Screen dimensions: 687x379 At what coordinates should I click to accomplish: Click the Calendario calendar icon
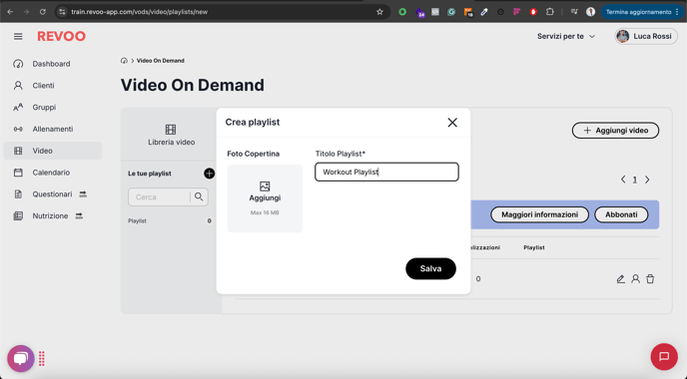point(18,173)
